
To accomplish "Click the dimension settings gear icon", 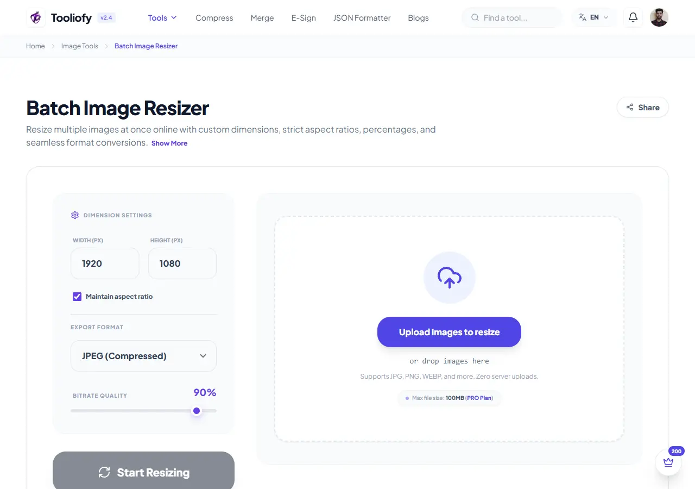I will (x=75, y=215).
